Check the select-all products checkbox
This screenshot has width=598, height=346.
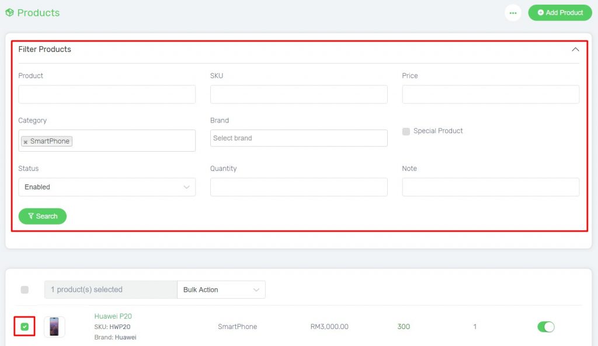click(24, 289)
